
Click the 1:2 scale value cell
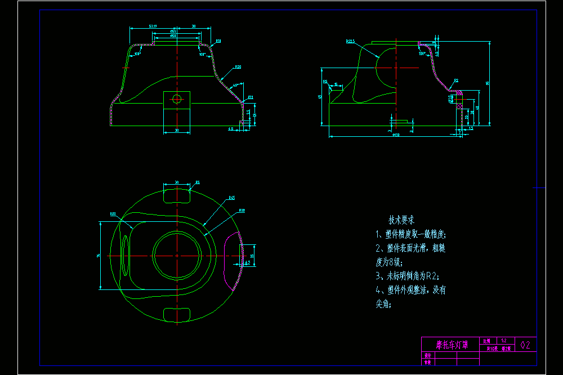point(506,341)
